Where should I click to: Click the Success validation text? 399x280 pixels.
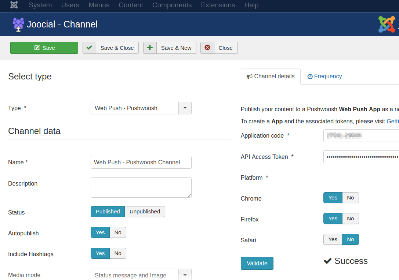(x=351, y=261)
